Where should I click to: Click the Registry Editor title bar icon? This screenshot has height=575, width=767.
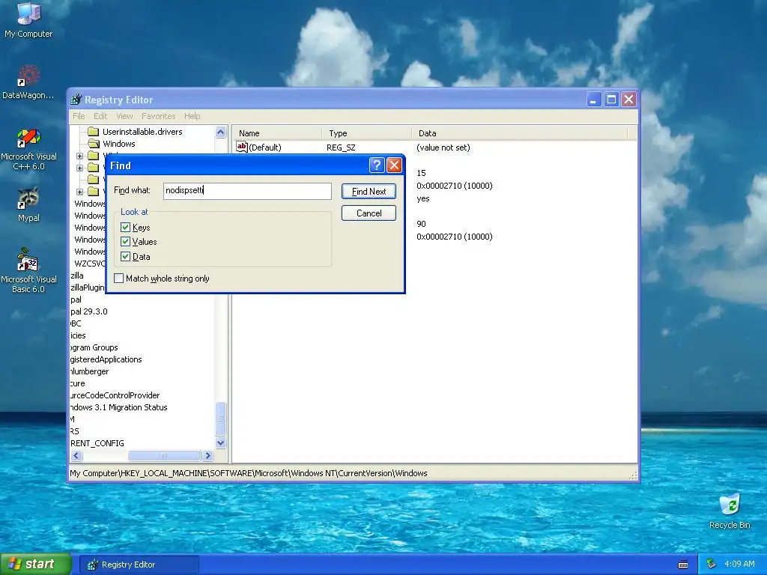76,100
